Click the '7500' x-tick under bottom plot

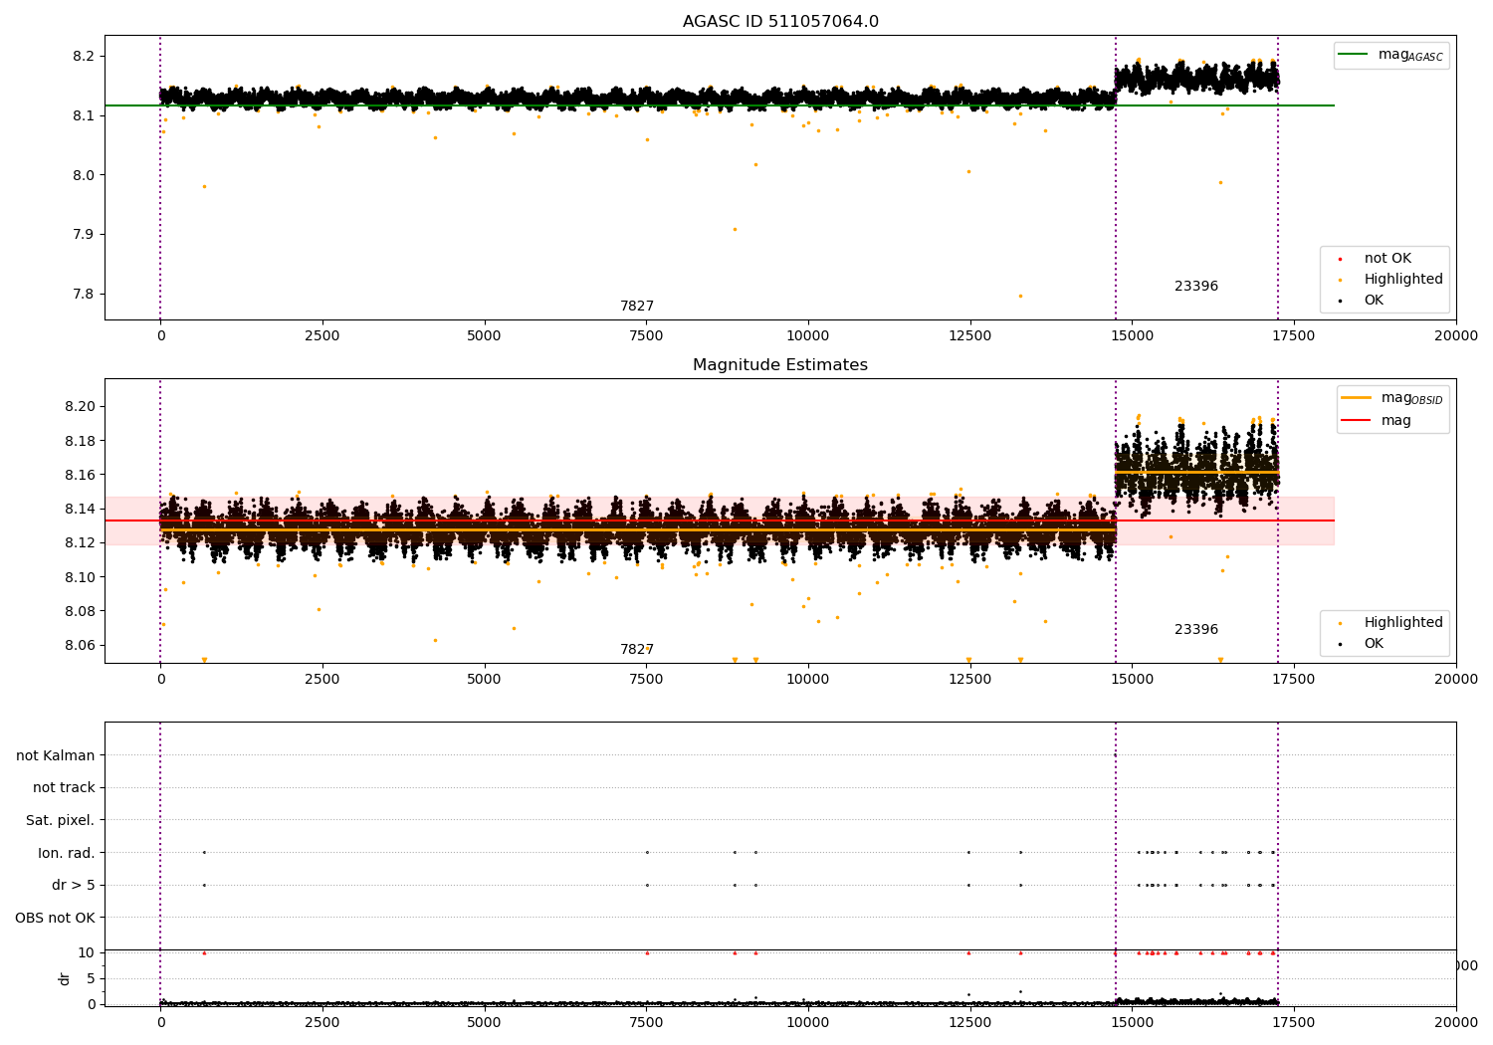(x=646, y=1023)
